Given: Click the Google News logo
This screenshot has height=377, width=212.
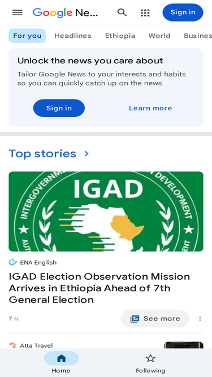Looking at the screenshot, I should 66,12.
